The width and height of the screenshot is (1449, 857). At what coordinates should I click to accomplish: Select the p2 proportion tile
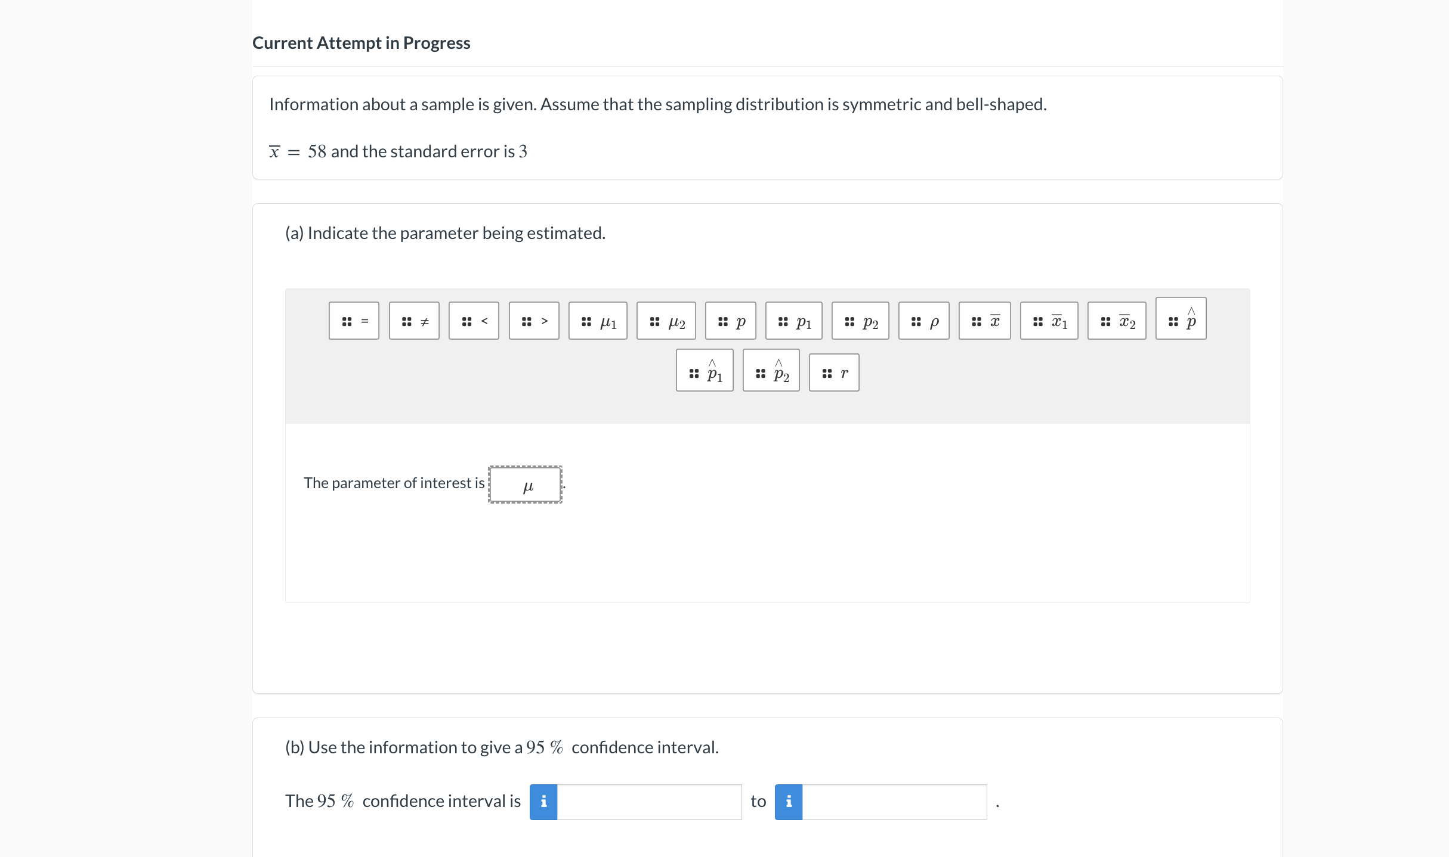[x=860, y=320]
